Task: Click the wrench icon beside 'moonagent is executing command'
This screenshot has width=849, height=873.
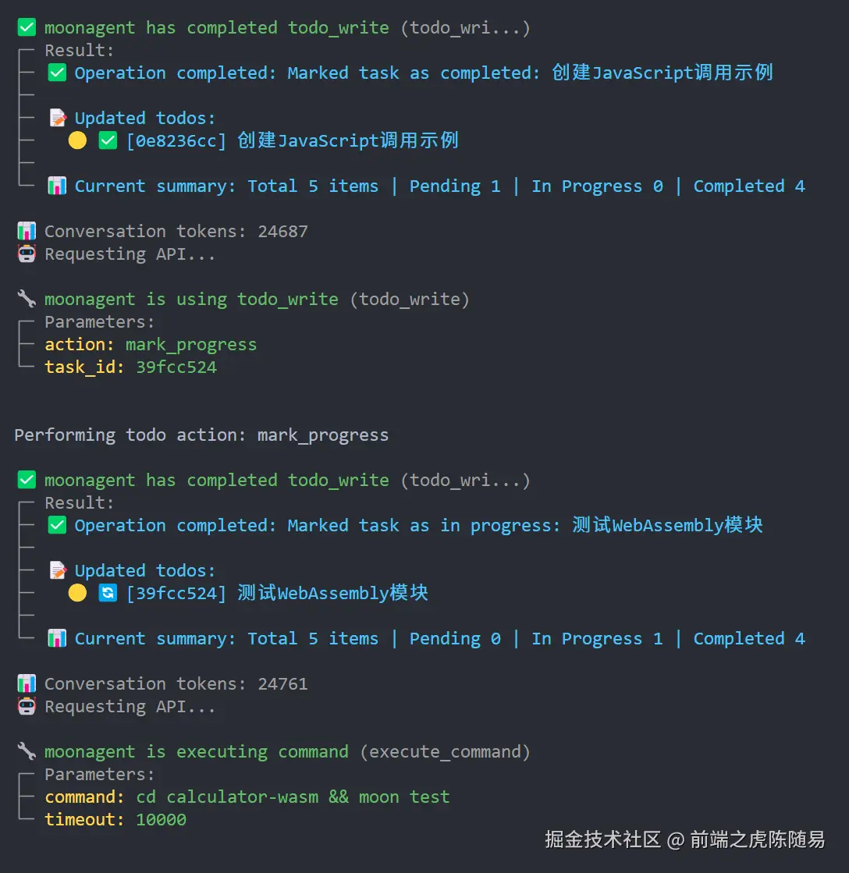Action: [x=27, y=751]
